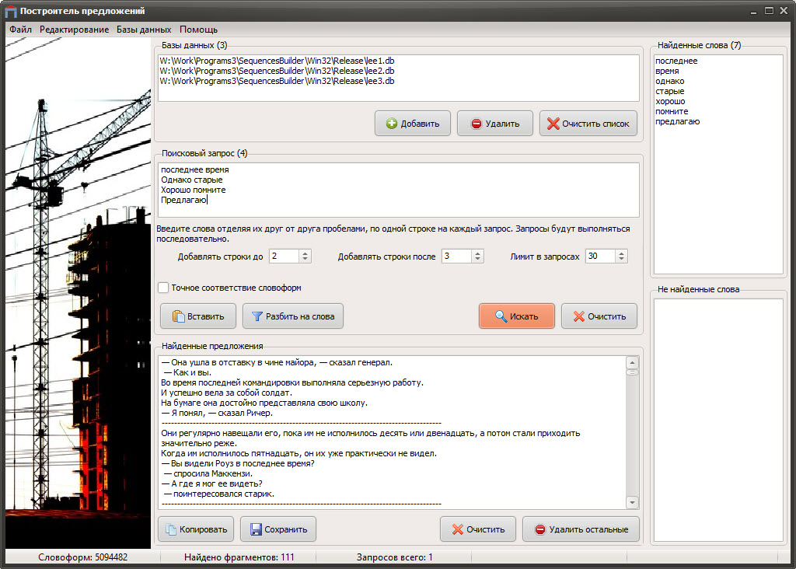Click the Добавлять строки до input field
The width and height of the screenshot is (796, 569).
coord(285,257)
